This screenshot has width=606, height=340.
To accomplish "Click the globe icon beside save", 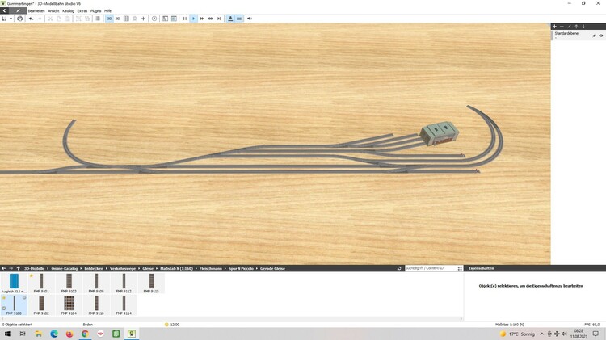I will coord(19,19).
